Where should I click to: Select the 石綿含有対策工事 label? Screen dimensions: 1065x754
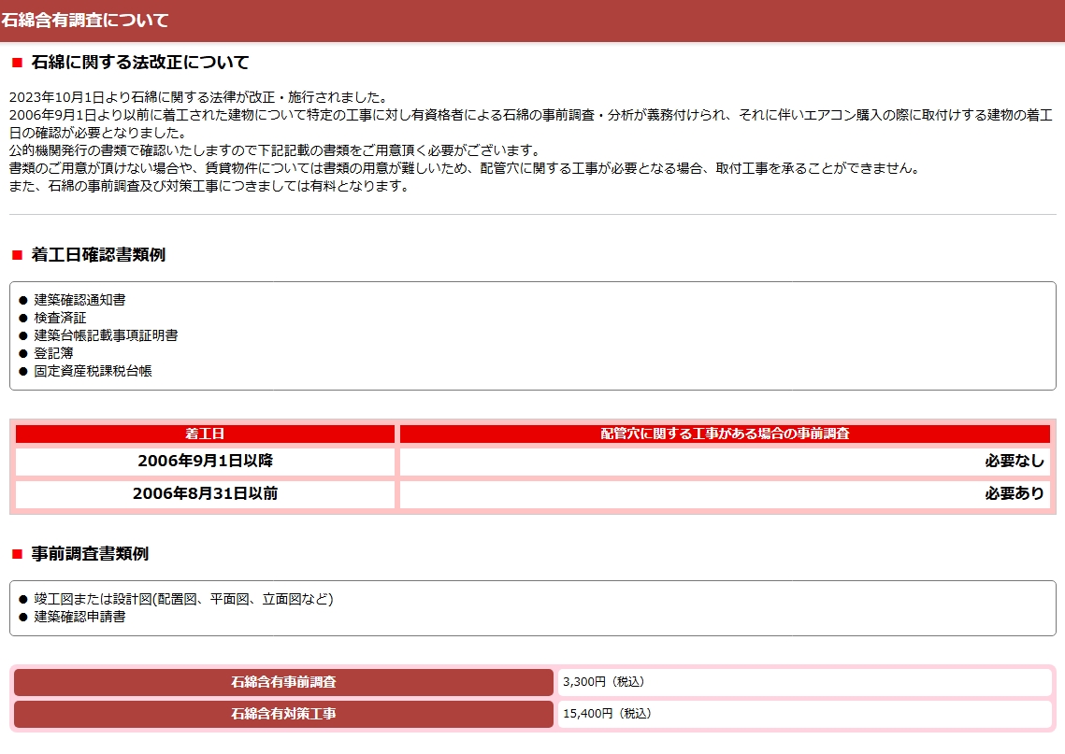(283, 714)
